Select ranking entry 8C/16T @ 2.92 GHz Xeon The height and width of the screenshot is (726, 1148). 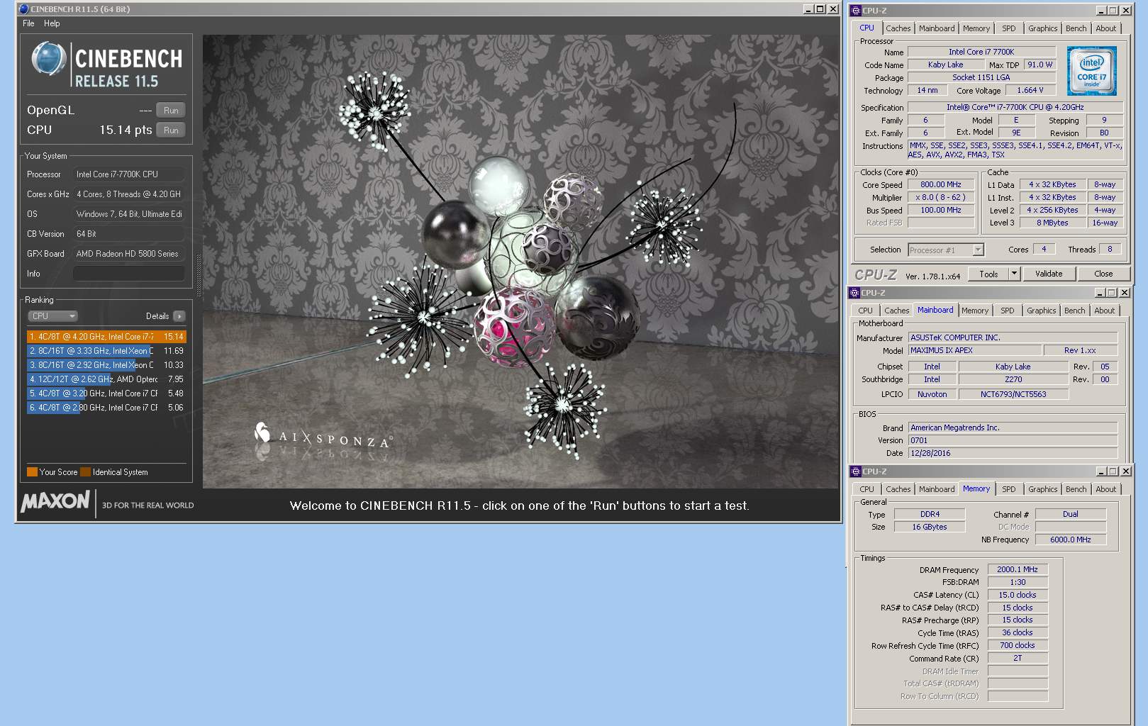106,365
